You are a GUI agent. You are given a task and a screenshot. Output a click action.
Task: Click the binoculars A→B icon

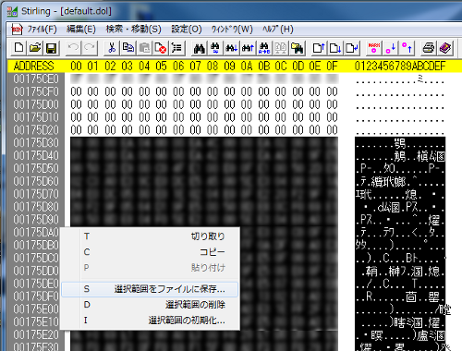pyautogui.click(x=264, y=48)
